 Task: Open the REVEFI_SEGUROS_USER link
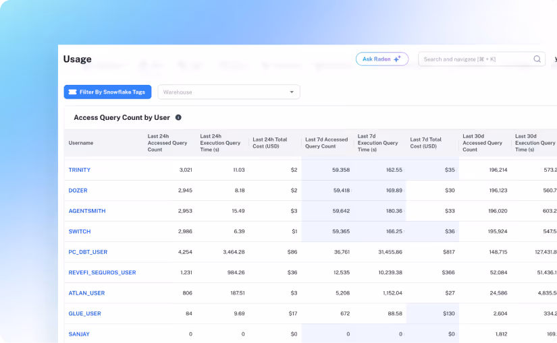click(103, 273)
